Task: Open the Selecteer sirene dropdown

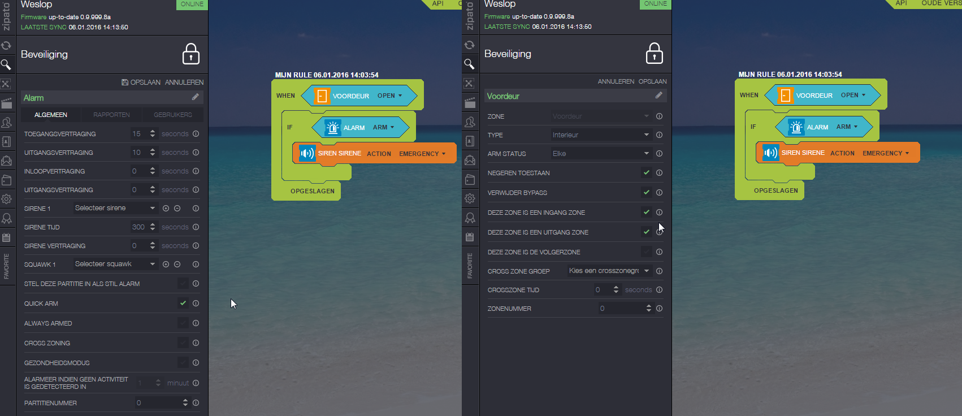Action: (115, 208)
